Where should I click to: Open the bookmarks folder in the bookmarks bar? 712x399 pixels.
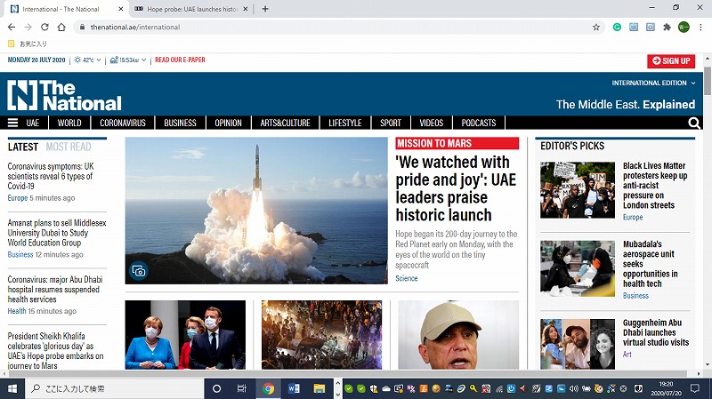coord(28,44)
